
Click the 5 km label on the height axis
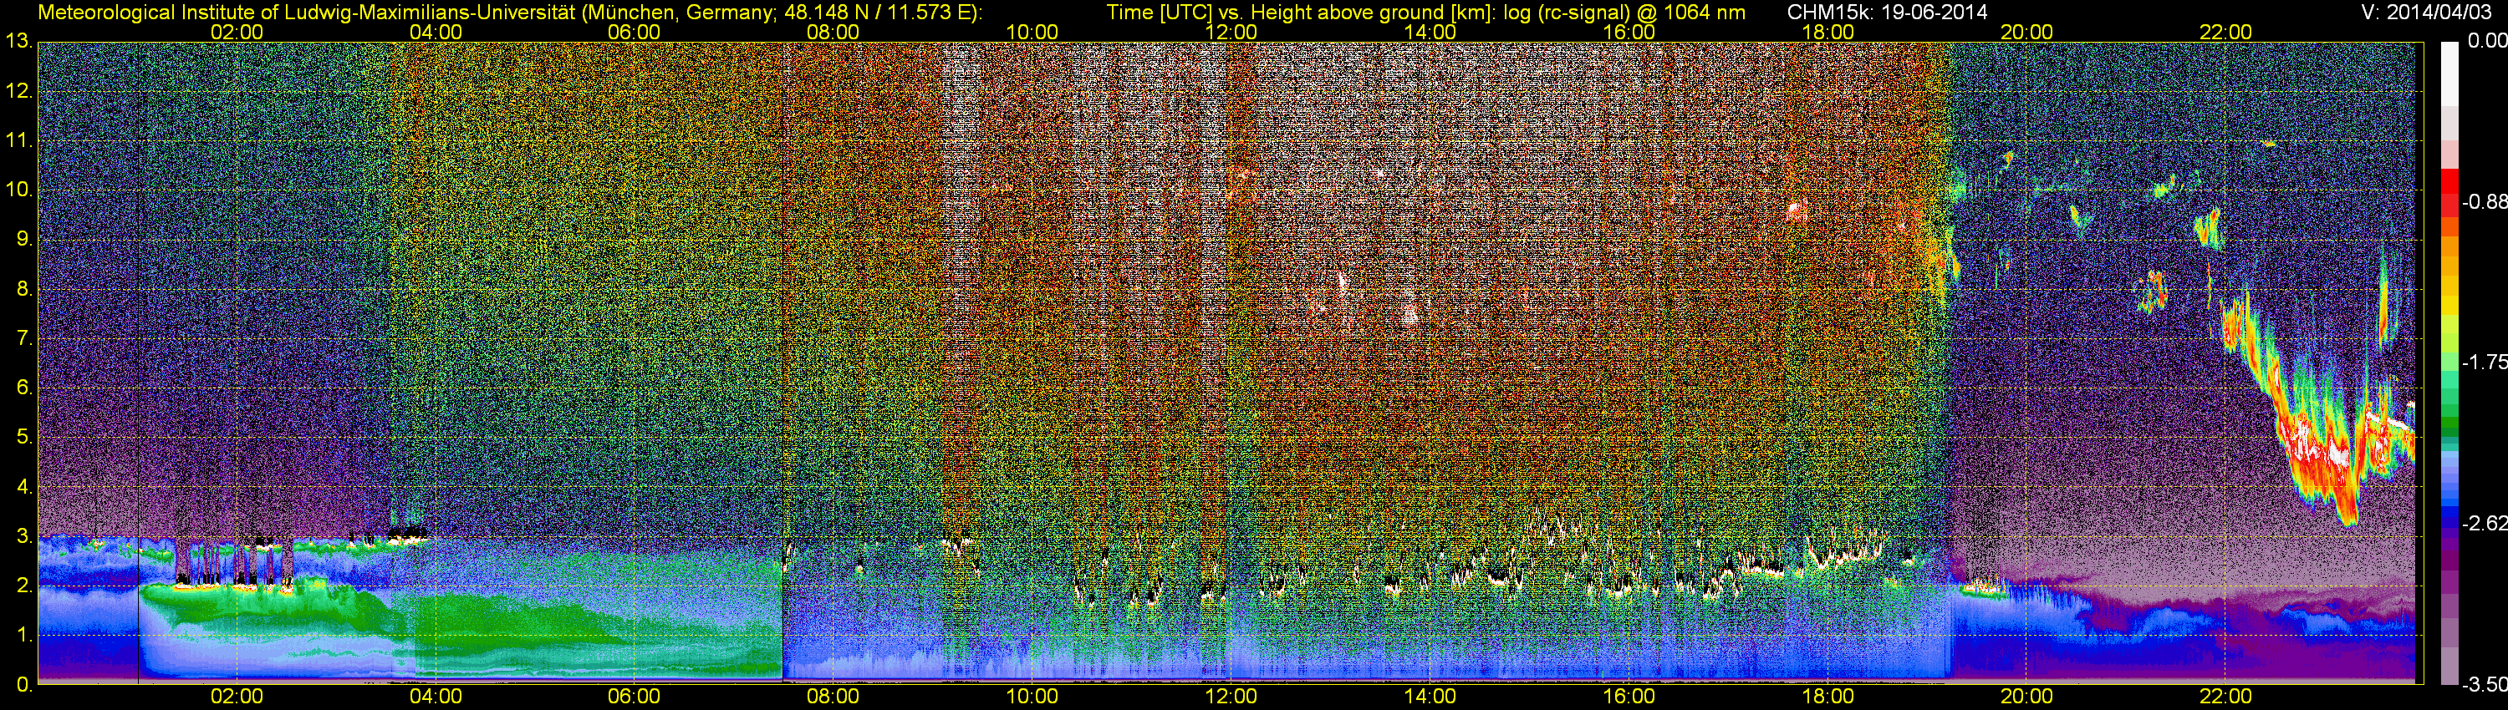click(x=24, y=437)
